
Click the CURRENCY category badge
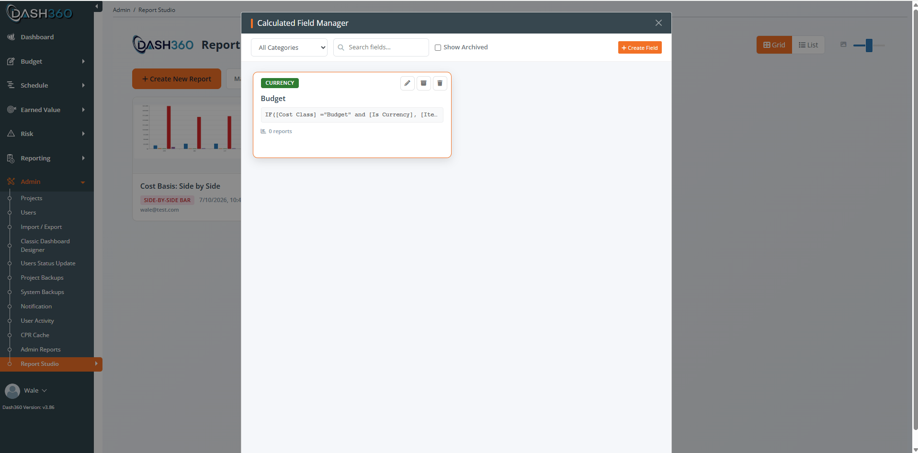point(280,83)
